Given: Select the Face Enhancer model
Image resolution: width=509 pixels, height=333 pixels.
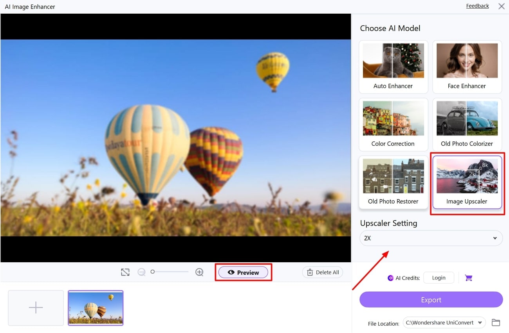Looking at the screenshot, I should [x=467, y=67].
